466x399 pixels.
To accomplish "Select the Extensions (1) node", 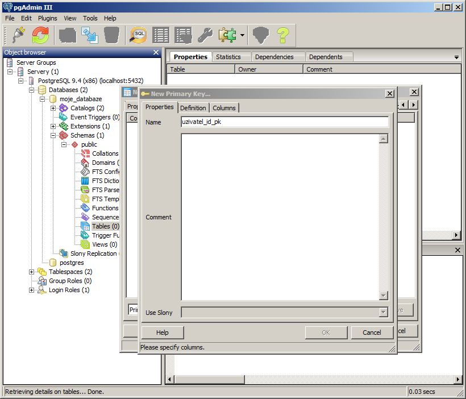I will [x=90, y=126].
